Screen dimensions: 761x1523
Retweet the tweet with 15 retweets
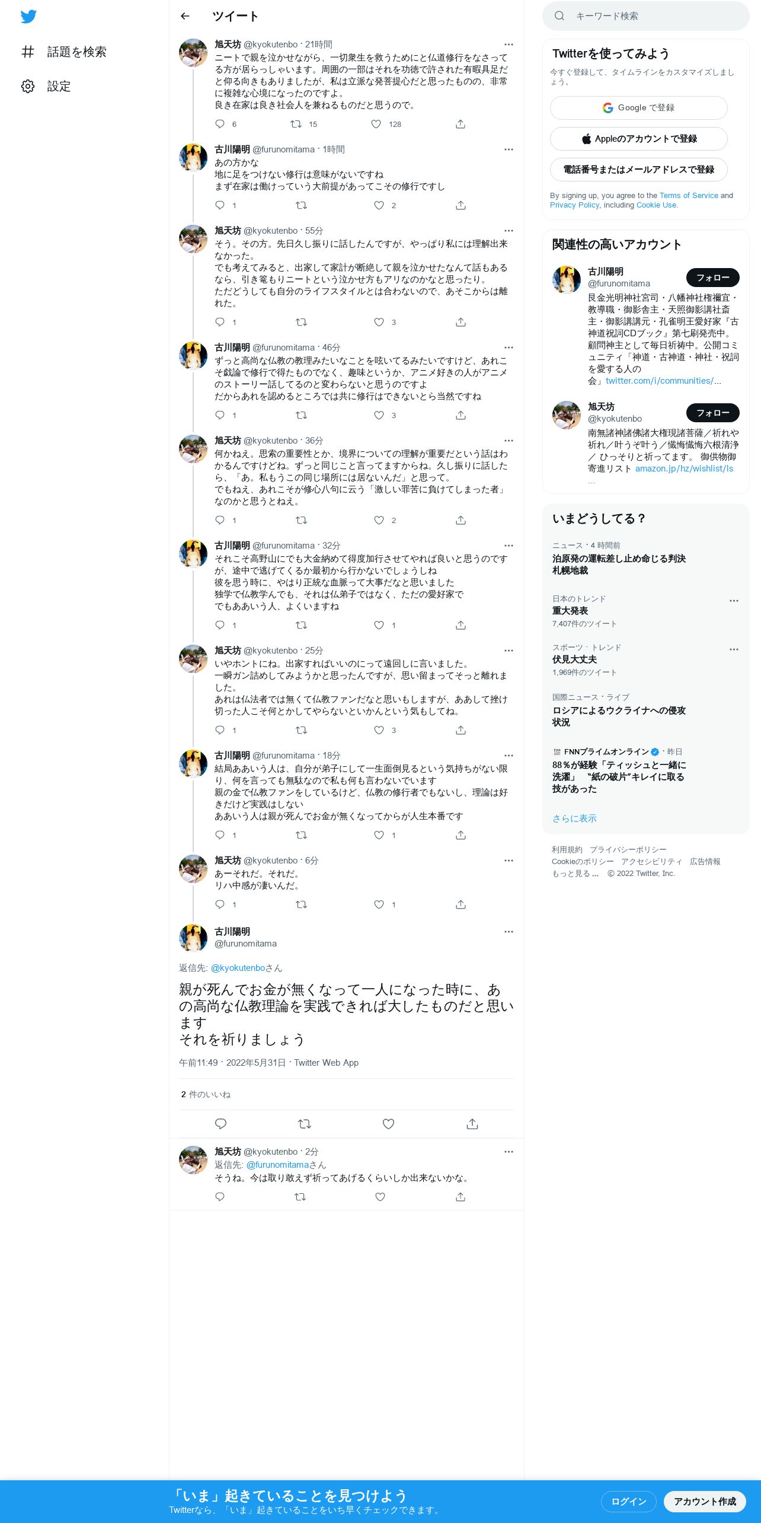[x=296, y=124]
